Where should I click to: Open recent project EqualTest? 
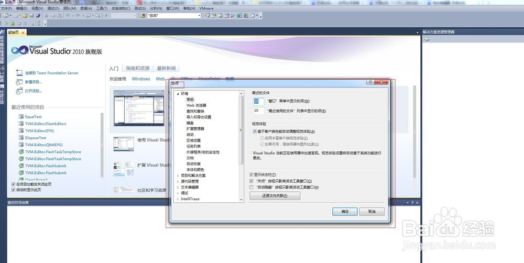(33, 117)
